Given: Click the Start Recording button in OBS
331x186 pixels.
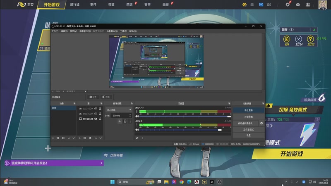Looking at the screenshot, I should click(x=249, y=117).
